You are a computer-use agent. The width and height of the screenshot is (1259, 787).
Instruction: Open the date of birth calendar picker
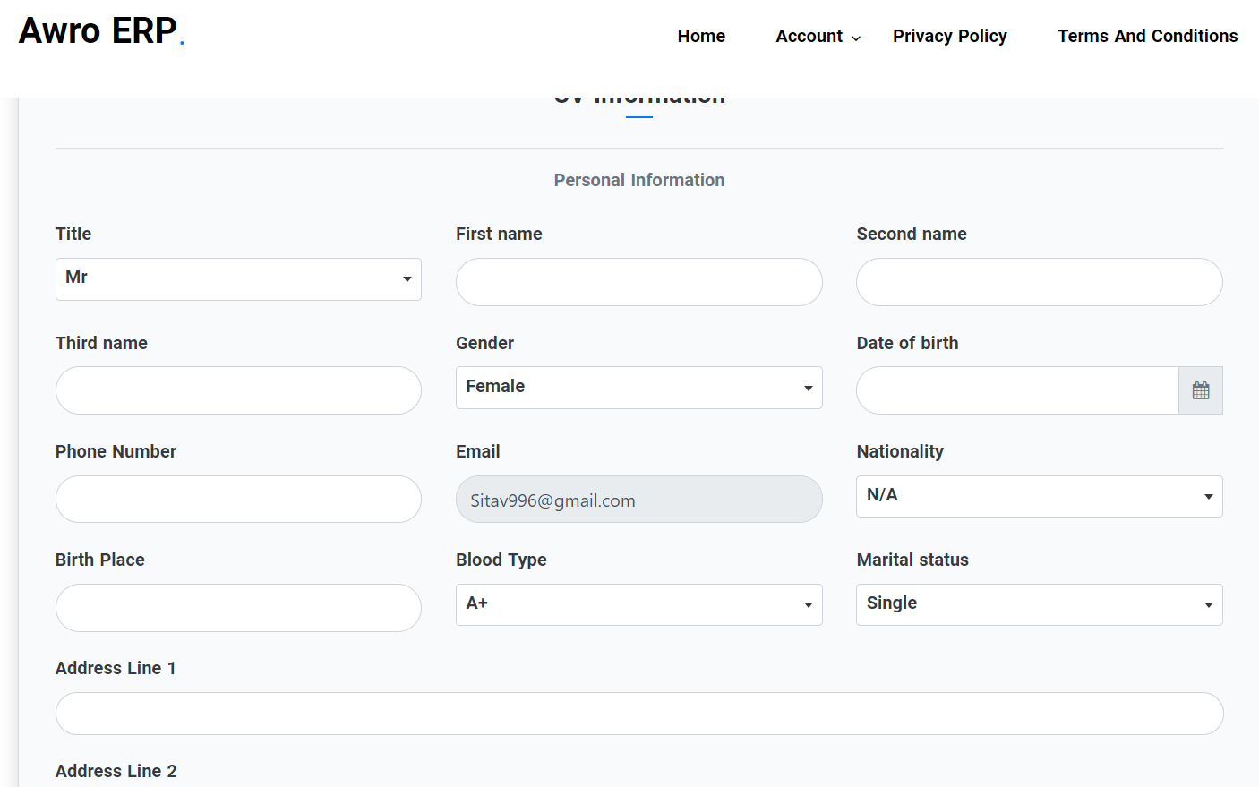pyautogui.click(x=1200, y=390)
